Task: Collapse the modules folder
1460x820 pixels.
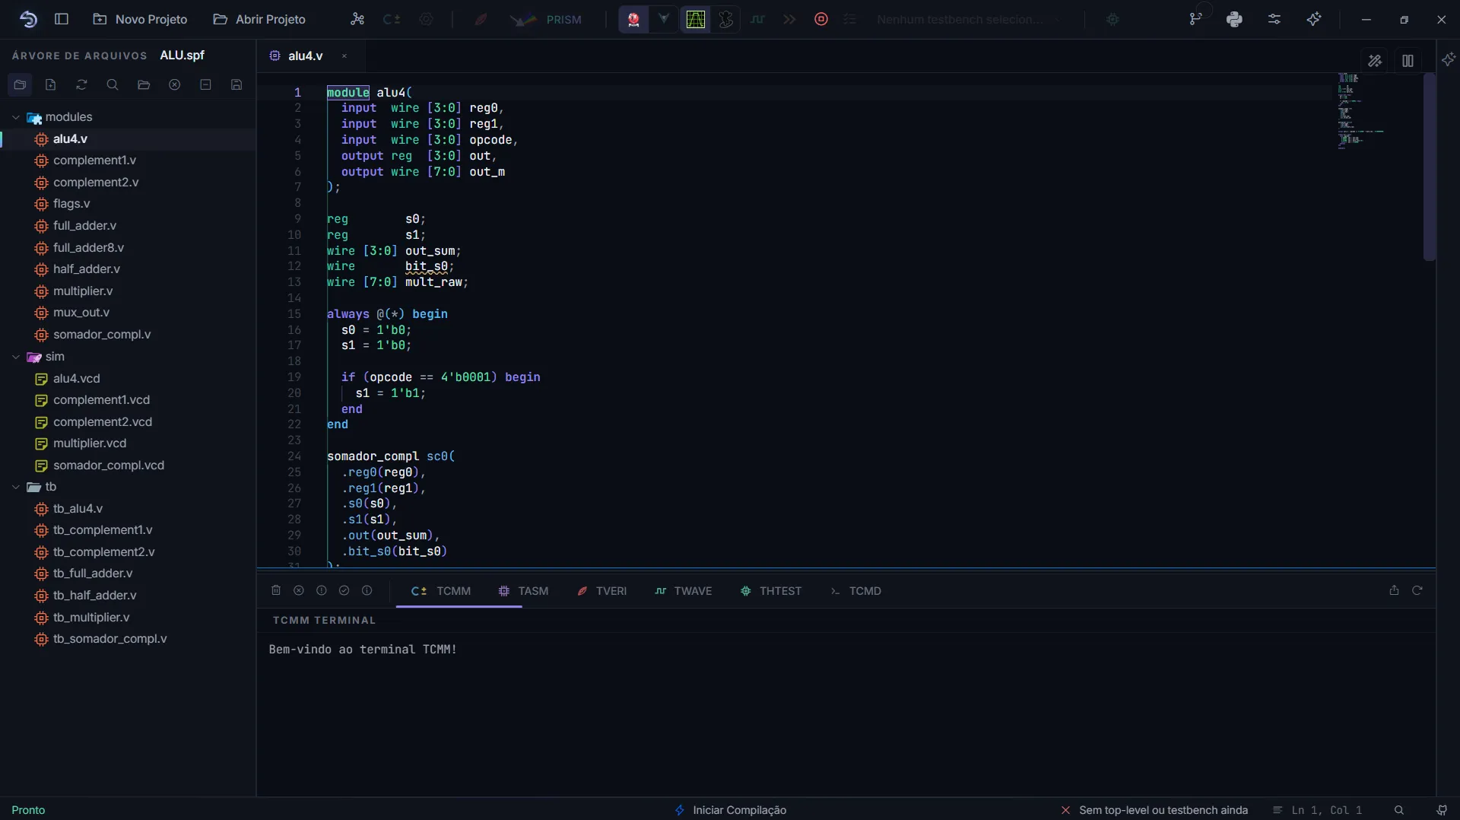Action: point(16,117)
